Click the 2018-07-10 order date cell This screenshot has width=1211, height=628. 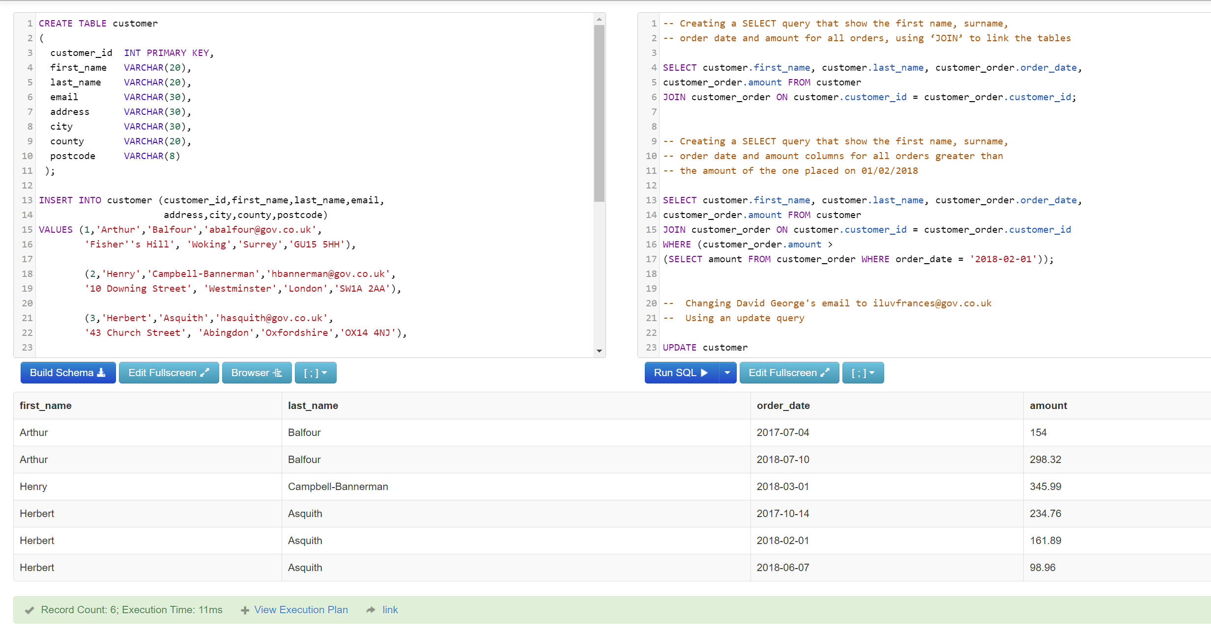tap(887, 460)
